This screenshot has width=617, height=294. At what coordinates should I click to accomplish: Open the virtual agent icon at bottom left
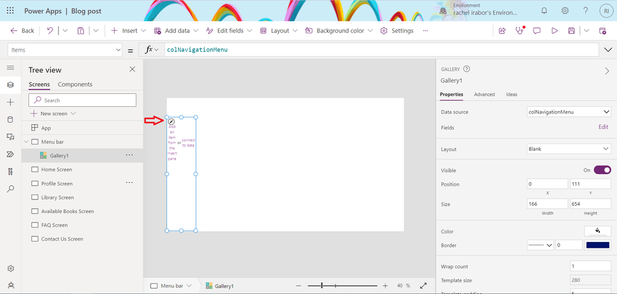[10, 285]
